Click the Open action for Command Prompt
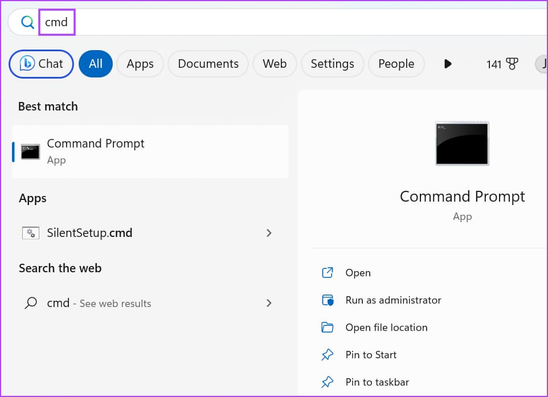548x397 pixels. 358,273
